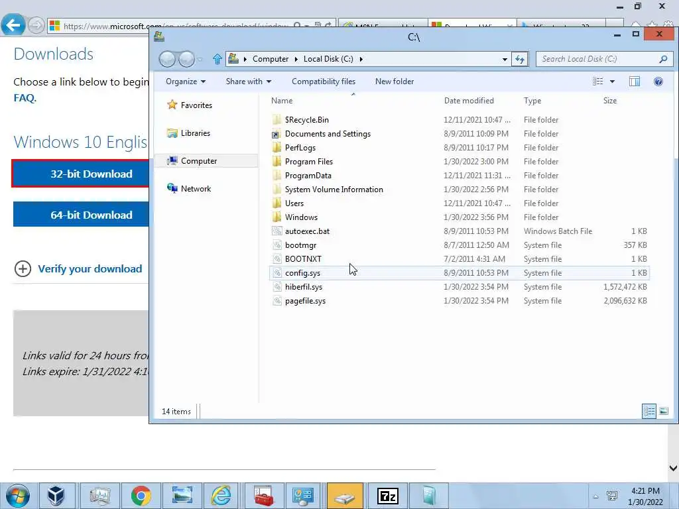Select the ProgramData folder
The height and width of the screenshot is (509, 679).
[459, 175]
